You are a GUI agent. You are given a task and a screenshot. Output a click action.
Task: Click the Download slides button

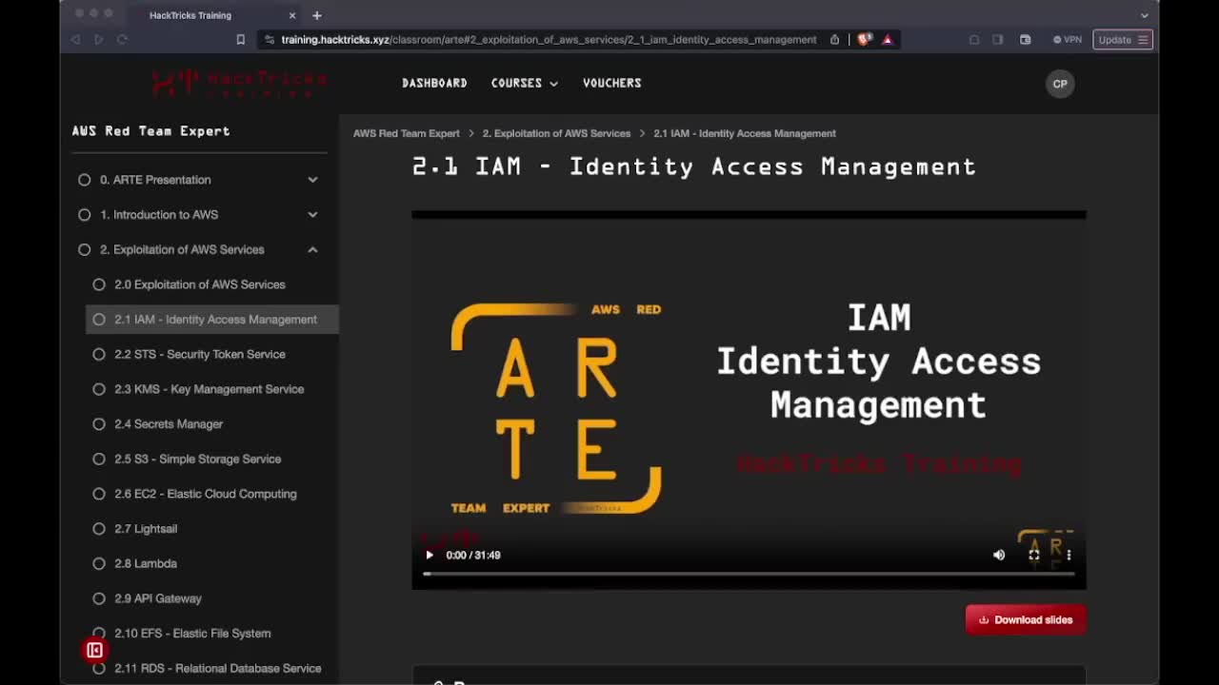[x=1026, y=619]
